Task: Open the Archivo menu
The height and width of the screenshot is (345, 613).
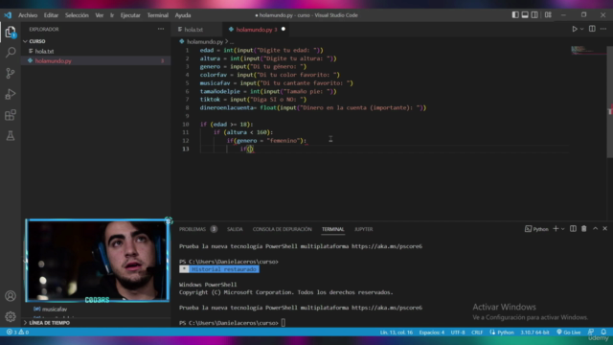Action: (28, 15)
